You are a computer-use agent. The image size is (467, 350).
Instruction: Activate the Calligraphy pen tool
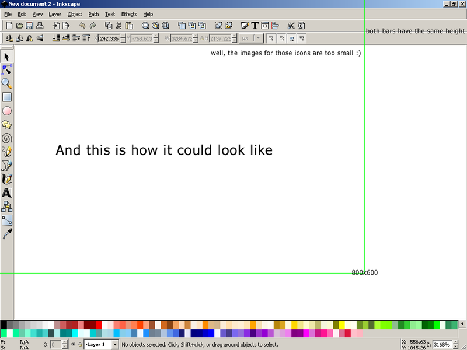click(x=7, y=179)
